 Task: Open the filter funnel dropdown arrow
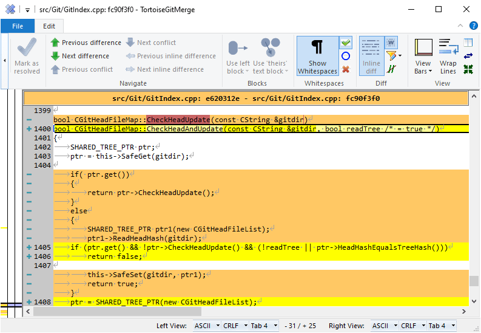400,56
